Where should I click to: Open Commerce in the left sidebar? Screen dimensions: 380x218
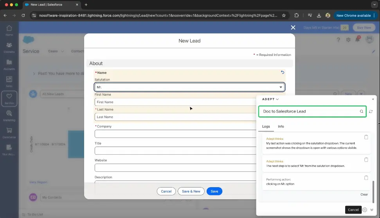coord(9,132)
